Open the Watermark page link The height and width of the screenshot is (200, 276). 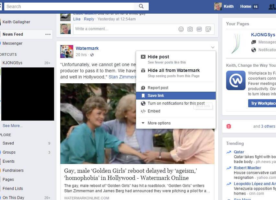87,48
